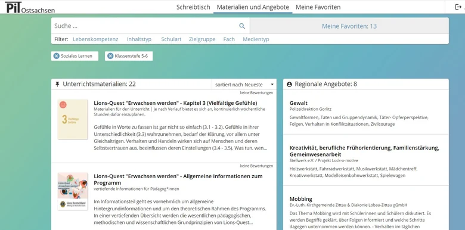Click the search magnifier icon
The height and width of the screenshot is (230, 465).
coord(242,26)
